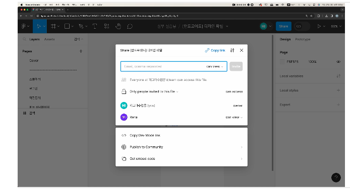
Task: Add an export setting with plus
Action: (x=338, y=105)
